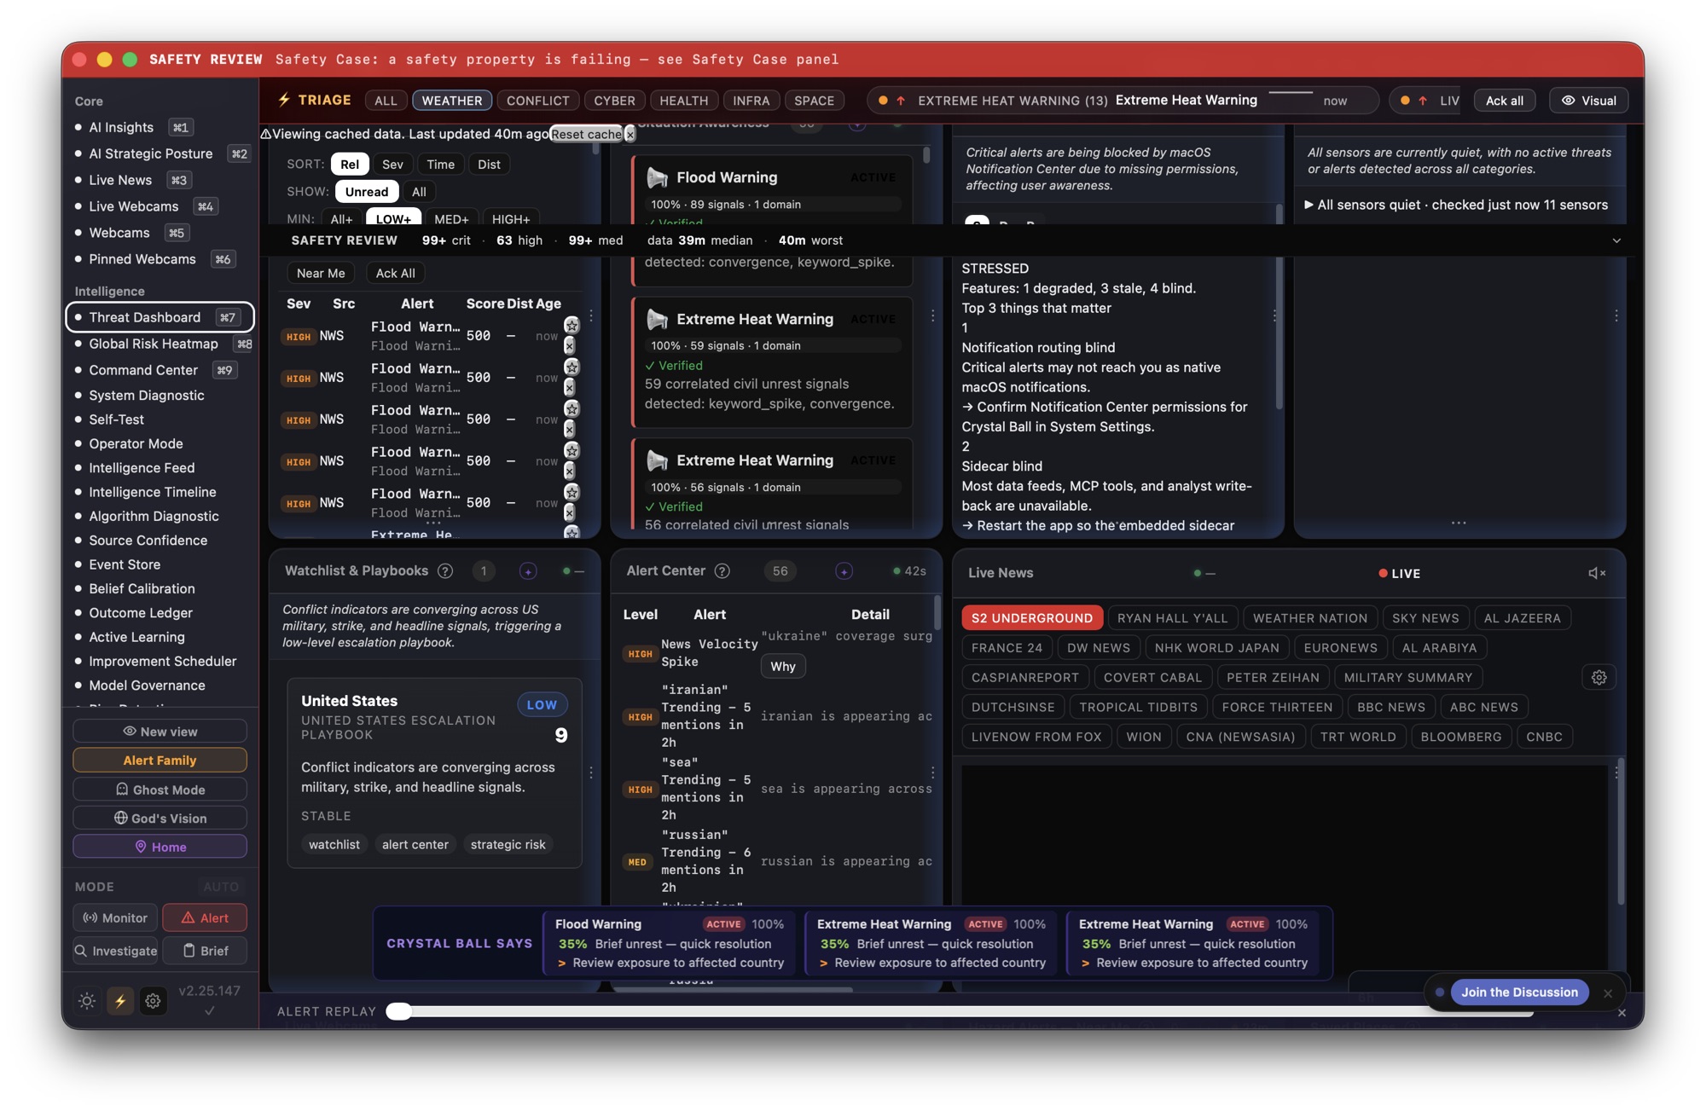Viewport: 1706px width, 1111px height.
Task: Close the cached data banner with X
Action: tap(630, 134)
